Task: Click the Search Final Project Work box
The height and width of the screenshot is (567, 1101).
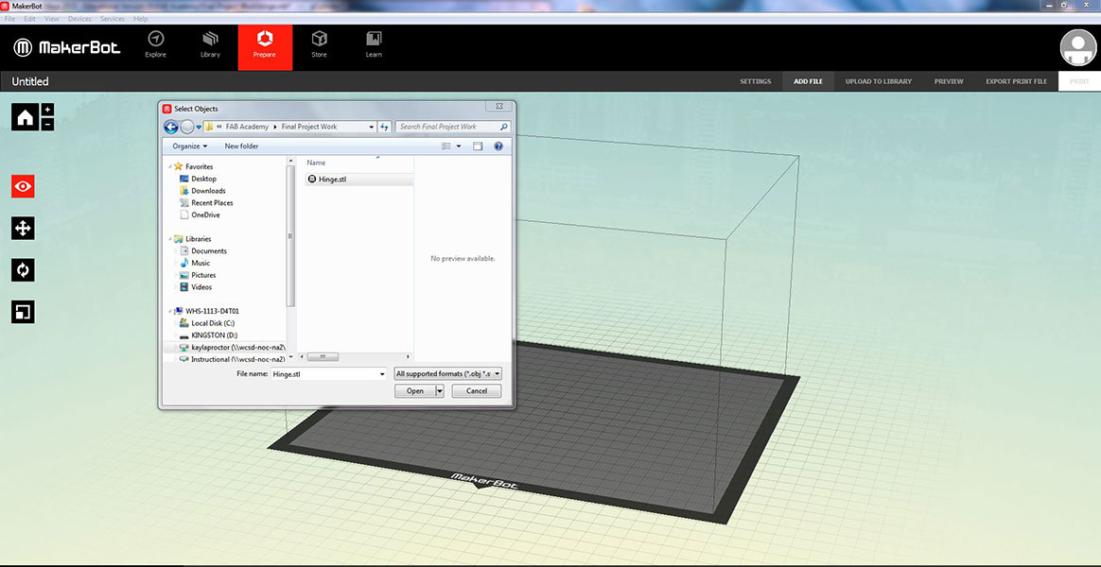Action: point(447,127)
